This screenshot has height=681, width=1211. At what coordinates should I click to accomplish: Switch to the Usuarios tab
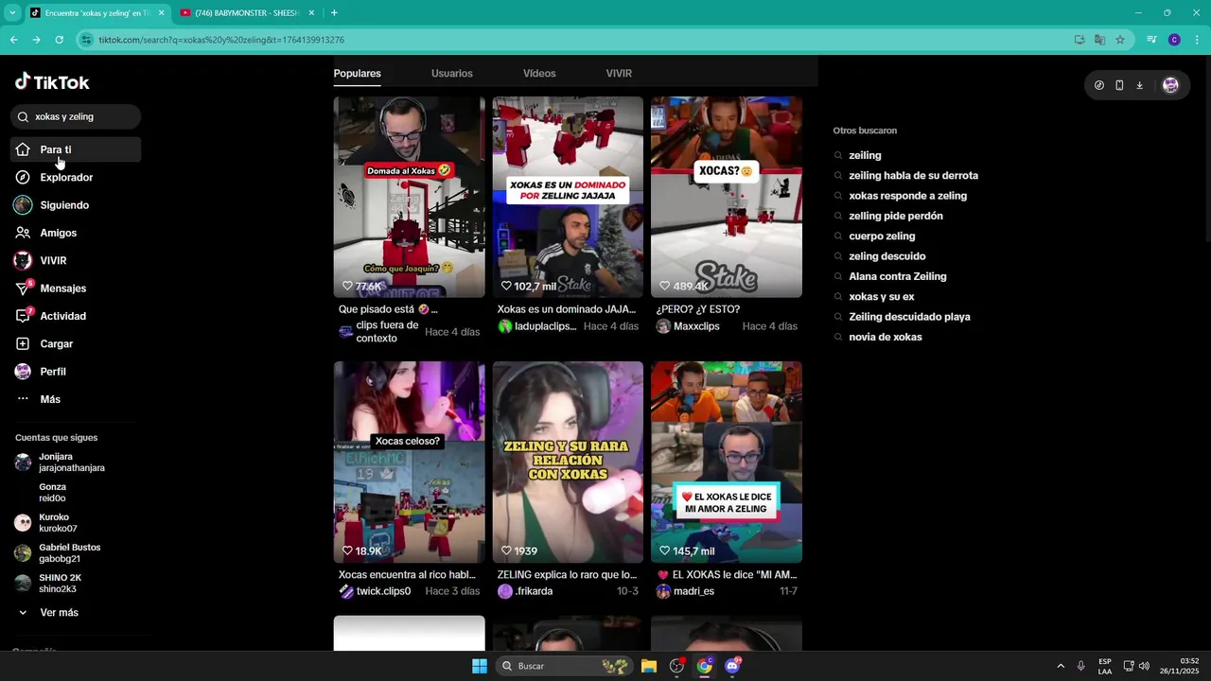point(452,73)
